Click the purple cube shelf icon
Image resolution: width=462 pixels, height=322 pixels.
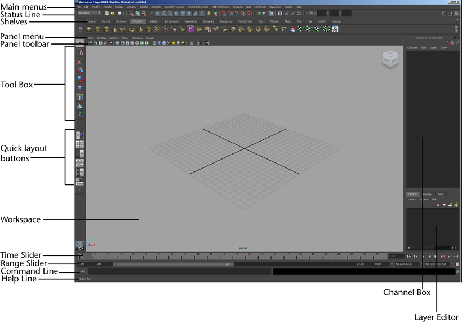pyautogui.click(x=191, y=29)
